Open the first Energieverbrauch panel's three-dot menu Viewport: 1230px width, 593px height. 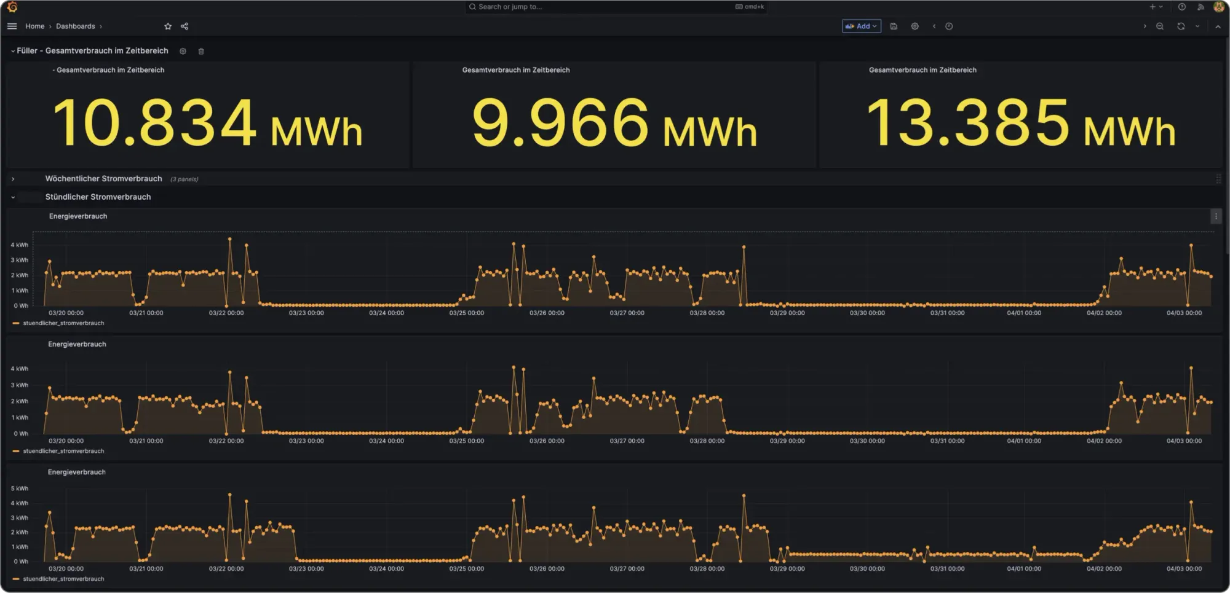coord(1216,216)
